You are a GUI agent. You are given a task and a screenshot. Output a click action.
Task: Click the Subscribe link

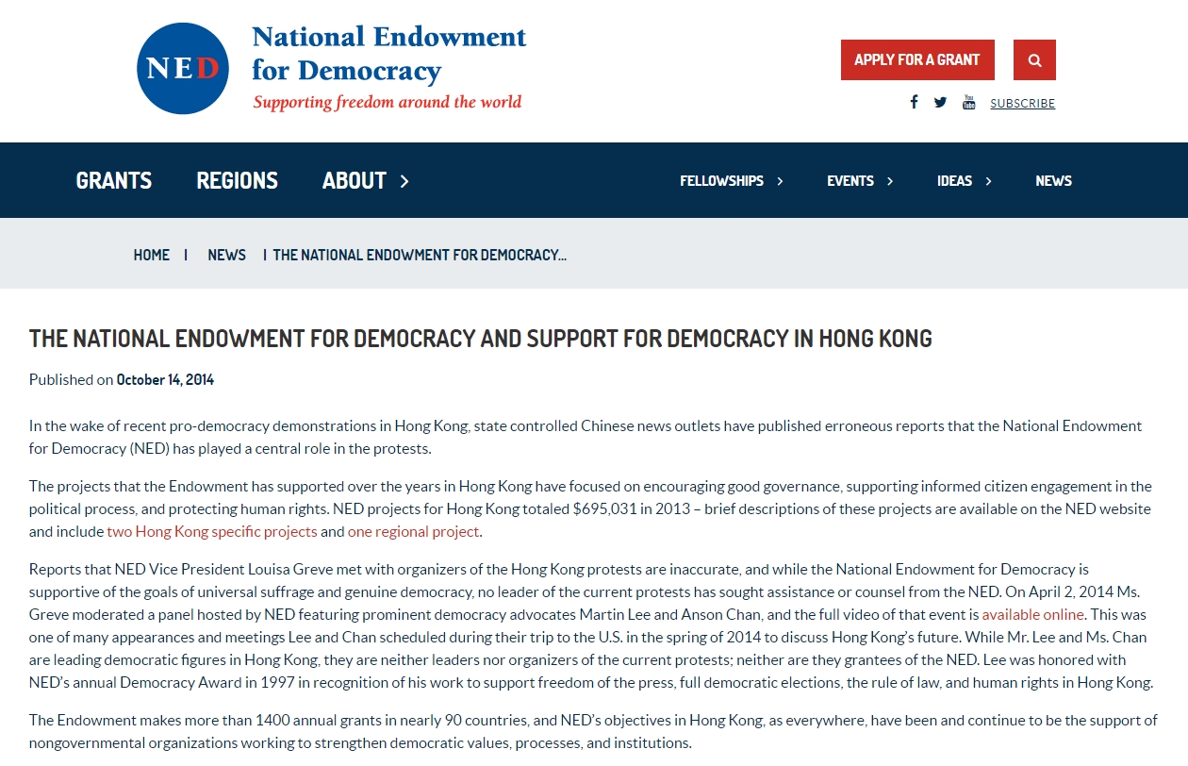[1022, 104]
